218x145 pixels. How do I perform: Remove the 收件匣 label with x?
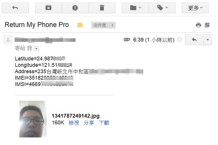coord(112,25)
